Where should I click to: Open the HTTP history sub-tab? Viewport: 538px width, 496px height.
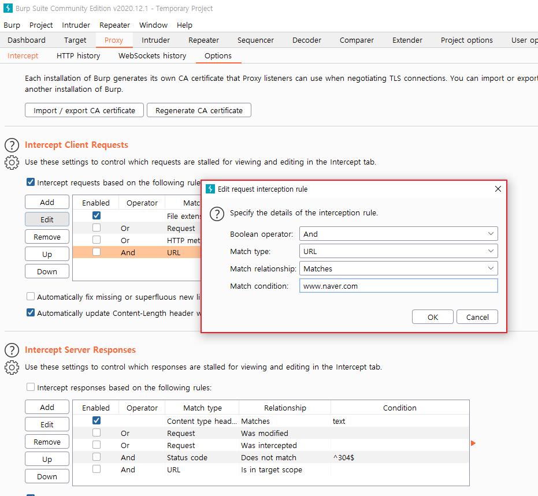(78, 56)
